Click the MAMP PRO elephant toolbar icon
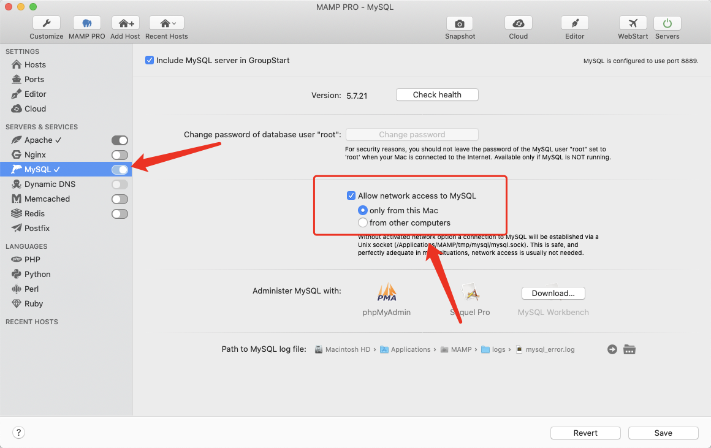 (x=86, y=23)
